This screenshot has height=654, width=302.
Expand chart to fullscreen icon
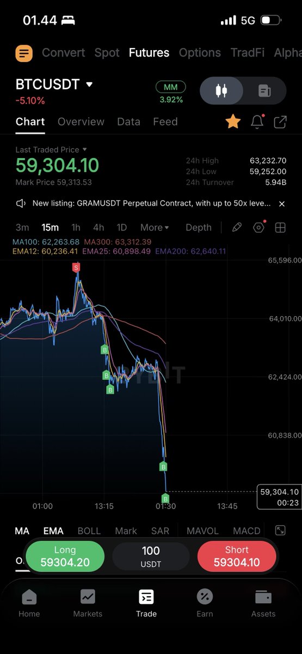(x=280, y=530)
